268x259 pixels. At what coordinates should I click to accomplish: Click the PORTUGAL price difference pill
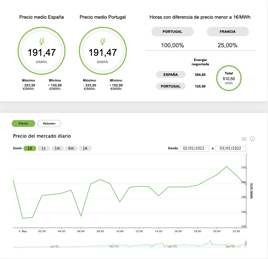point(173,31)
